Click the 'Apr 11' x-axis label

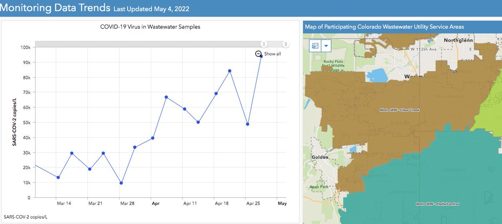pyautogui.click(x=190, y=203)
